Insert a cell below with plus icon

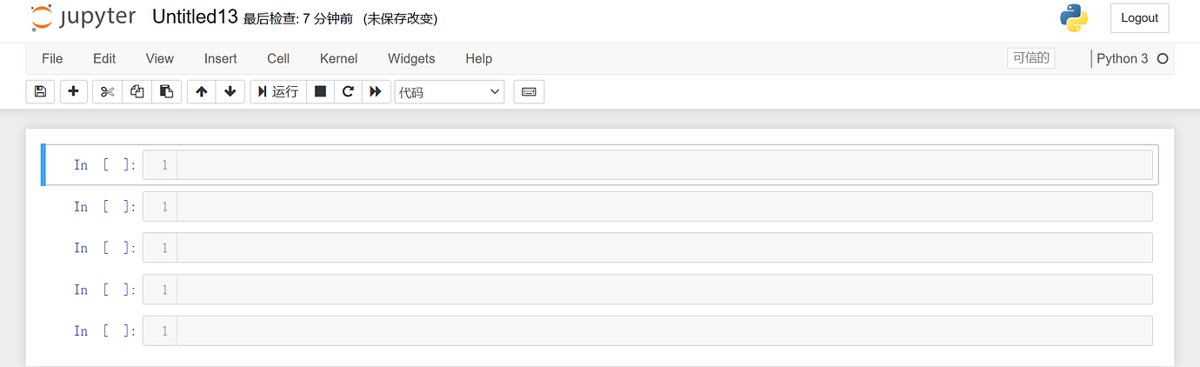coord(73,91)
